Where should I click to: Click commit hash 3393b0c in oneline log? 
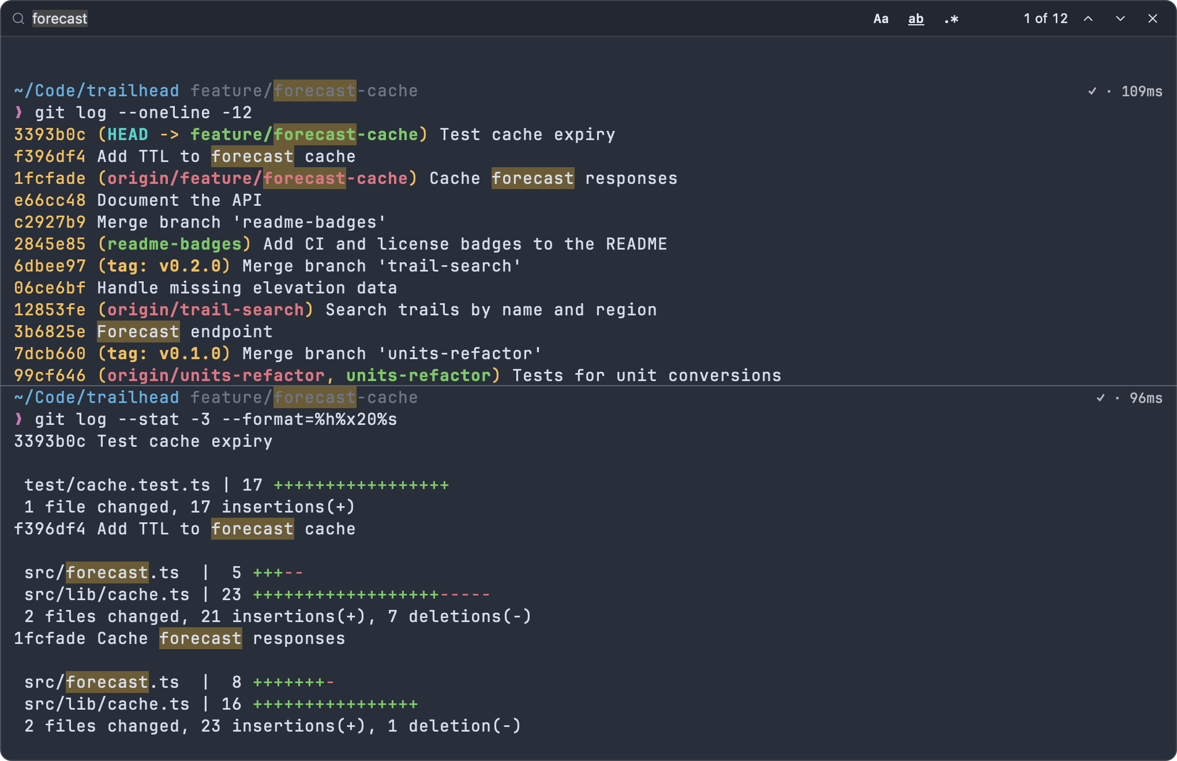(x=50, y=134)
